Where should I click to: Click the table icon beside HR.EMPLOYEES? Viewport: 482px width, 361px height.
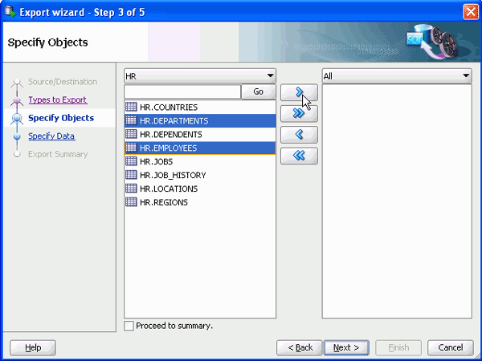(x=131, y=148)
